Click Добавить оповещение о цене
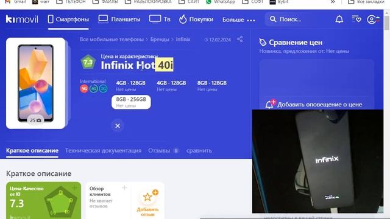This screenshot has width=390, height=219. pyautogui.click(x=319, y=105)
